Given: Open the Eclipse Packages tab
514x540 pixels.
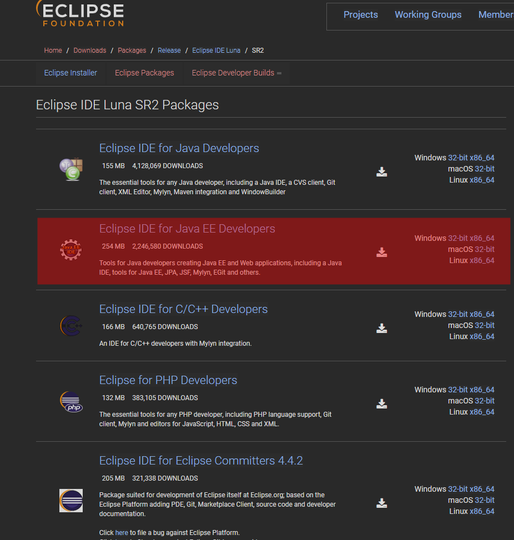Looking at the screenshot, I should click(x=144, y=73).
